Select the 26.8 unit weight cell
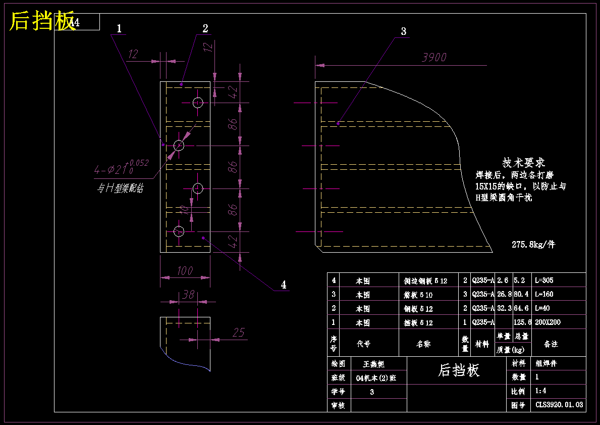The height and width of the screenshot is (425, 600). [x=504, y=294]
